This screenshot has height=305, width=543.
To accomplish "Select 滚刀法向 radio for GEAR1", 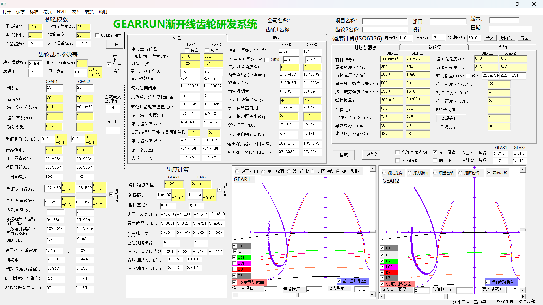I will 237,171.
